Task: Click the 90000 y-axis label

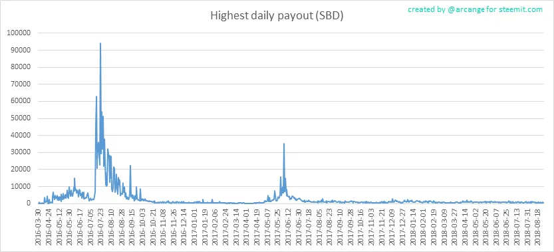Action: tap(21, 50)
